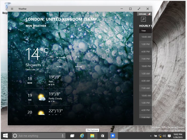Click the '76 %' humidity value
Viewport: 187px width, 140px height.
77,57
